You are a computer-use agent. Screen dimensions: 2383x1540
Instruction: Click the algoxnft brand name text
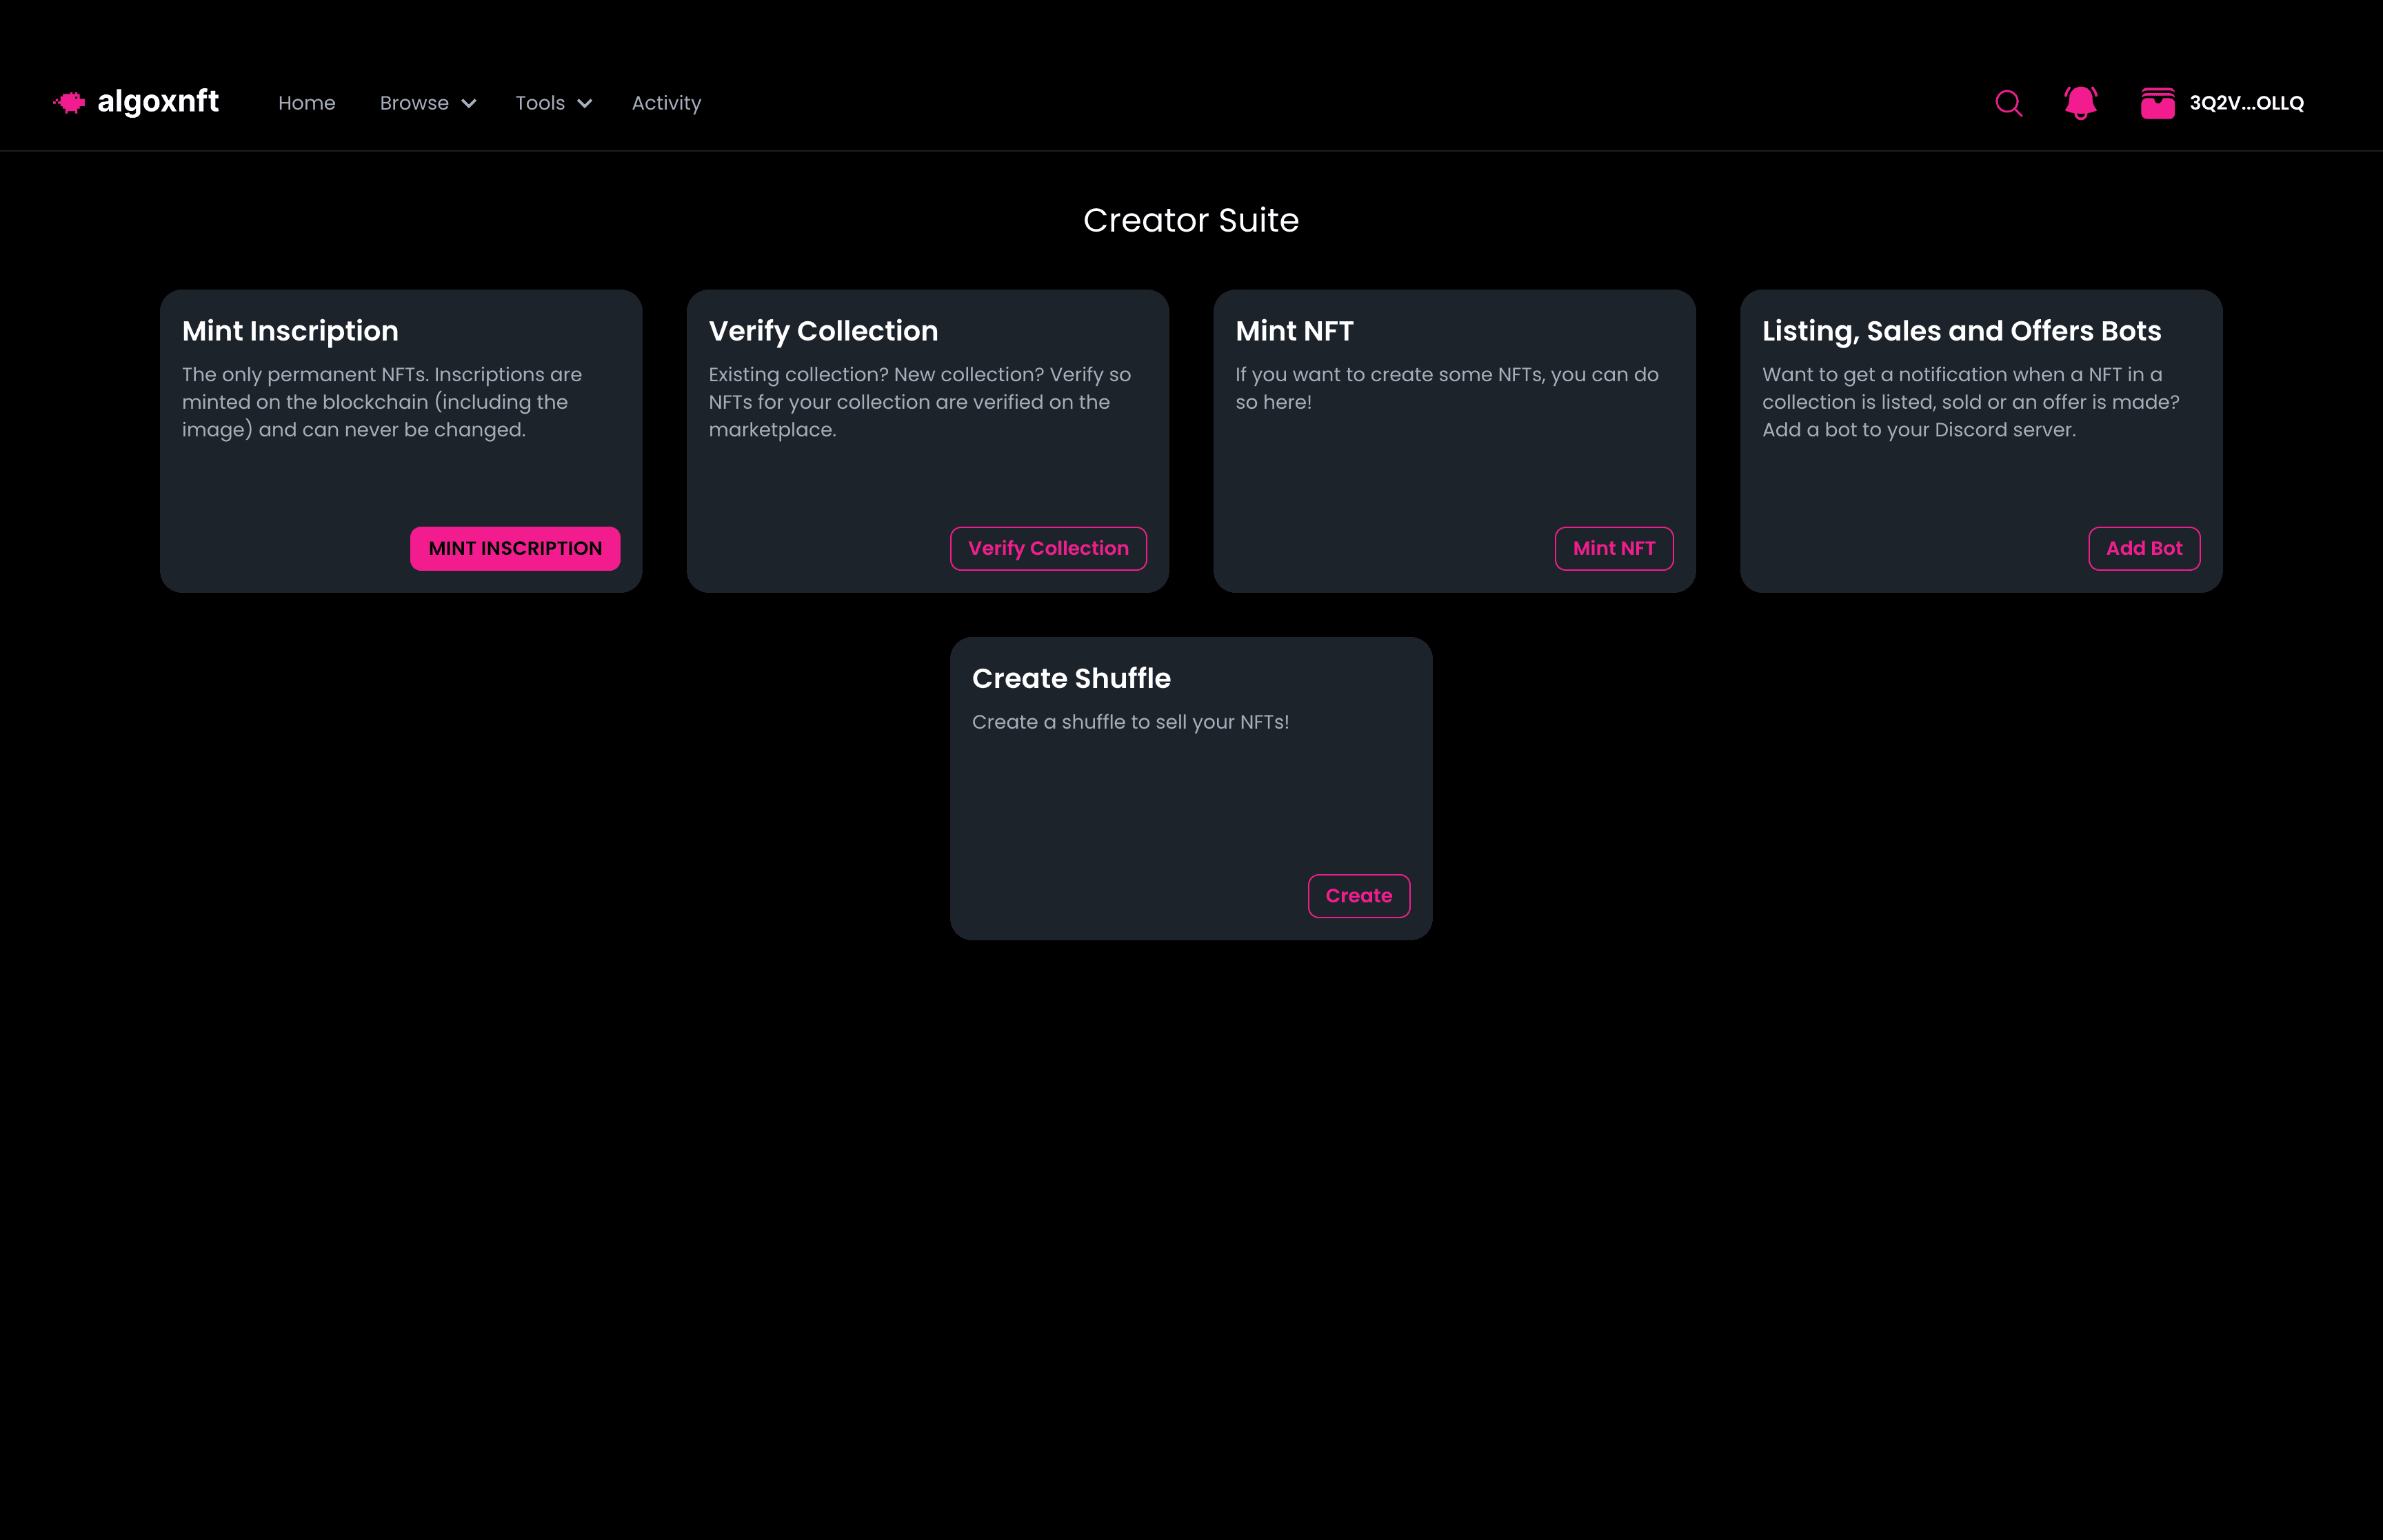pos(158,102)
